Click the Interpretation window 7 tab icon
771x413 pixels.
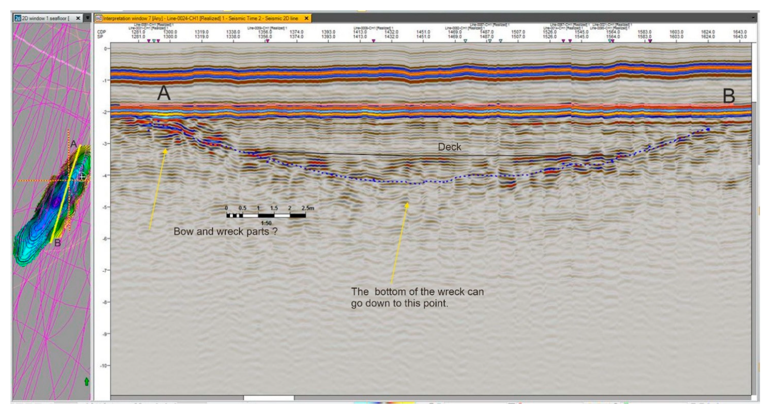tap(99, 18)
